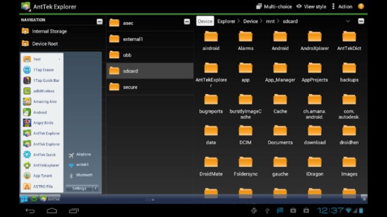Launch 1Tap Quick Bar from start menu

[x=42, y=80]
